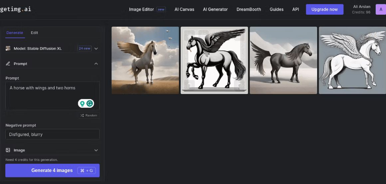Open the white cartoon Pegasus image
The image size is (386, 184).
click(x=352, y=60)
